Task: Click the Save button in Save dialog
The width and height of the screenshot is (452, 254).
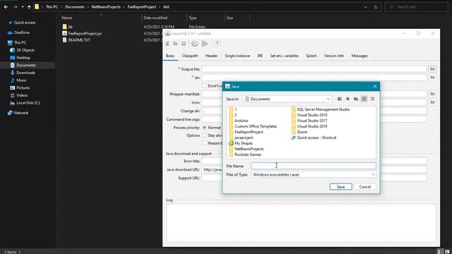Action: click(x=340, y=186)
